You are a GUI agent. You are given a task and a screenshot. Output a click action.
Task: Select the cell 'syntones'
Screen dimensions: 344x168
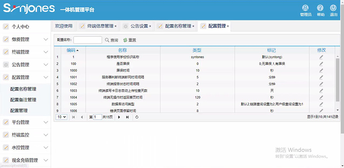click(x=197, y=57)
